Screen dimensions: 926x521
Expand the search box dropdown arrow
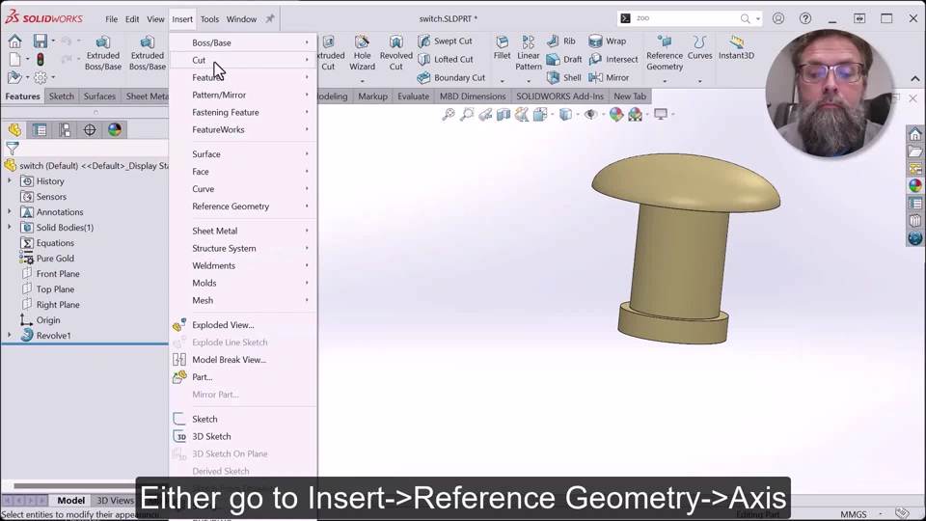(x=758, y=19)
